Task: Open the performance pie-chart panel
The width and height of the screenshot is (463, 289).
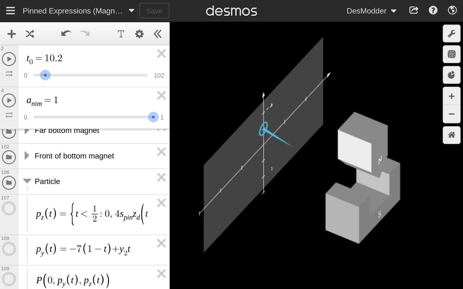Action: (x=451, y=75)
